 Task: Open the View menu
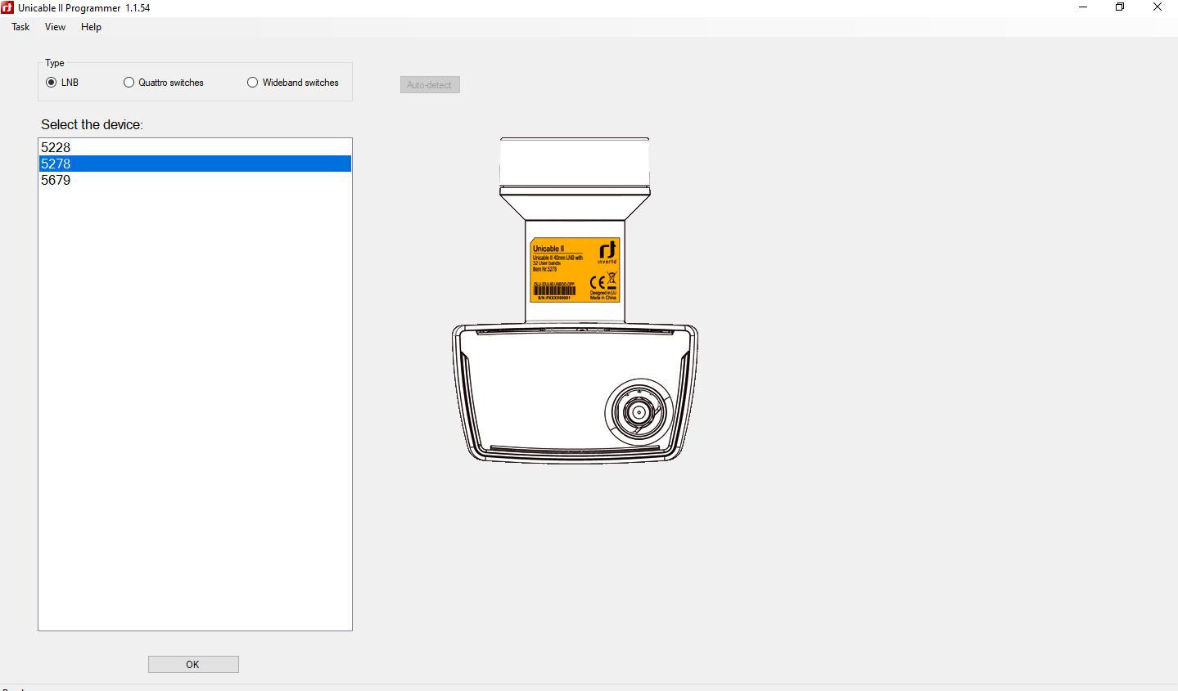point(55,27)
